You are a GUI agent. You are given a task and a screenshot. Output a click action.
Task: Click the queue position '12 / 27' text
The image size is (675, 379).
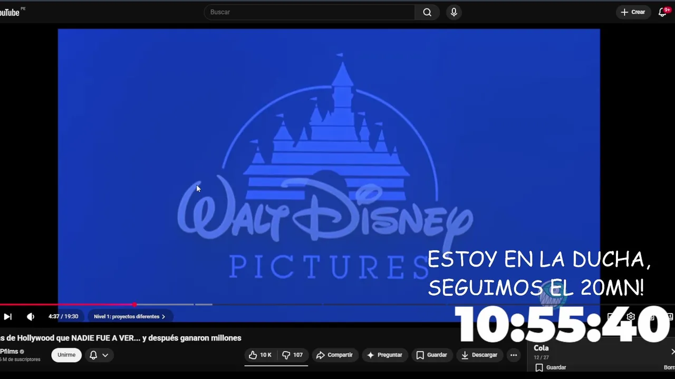pyautogui.click(x=541, y=357)
